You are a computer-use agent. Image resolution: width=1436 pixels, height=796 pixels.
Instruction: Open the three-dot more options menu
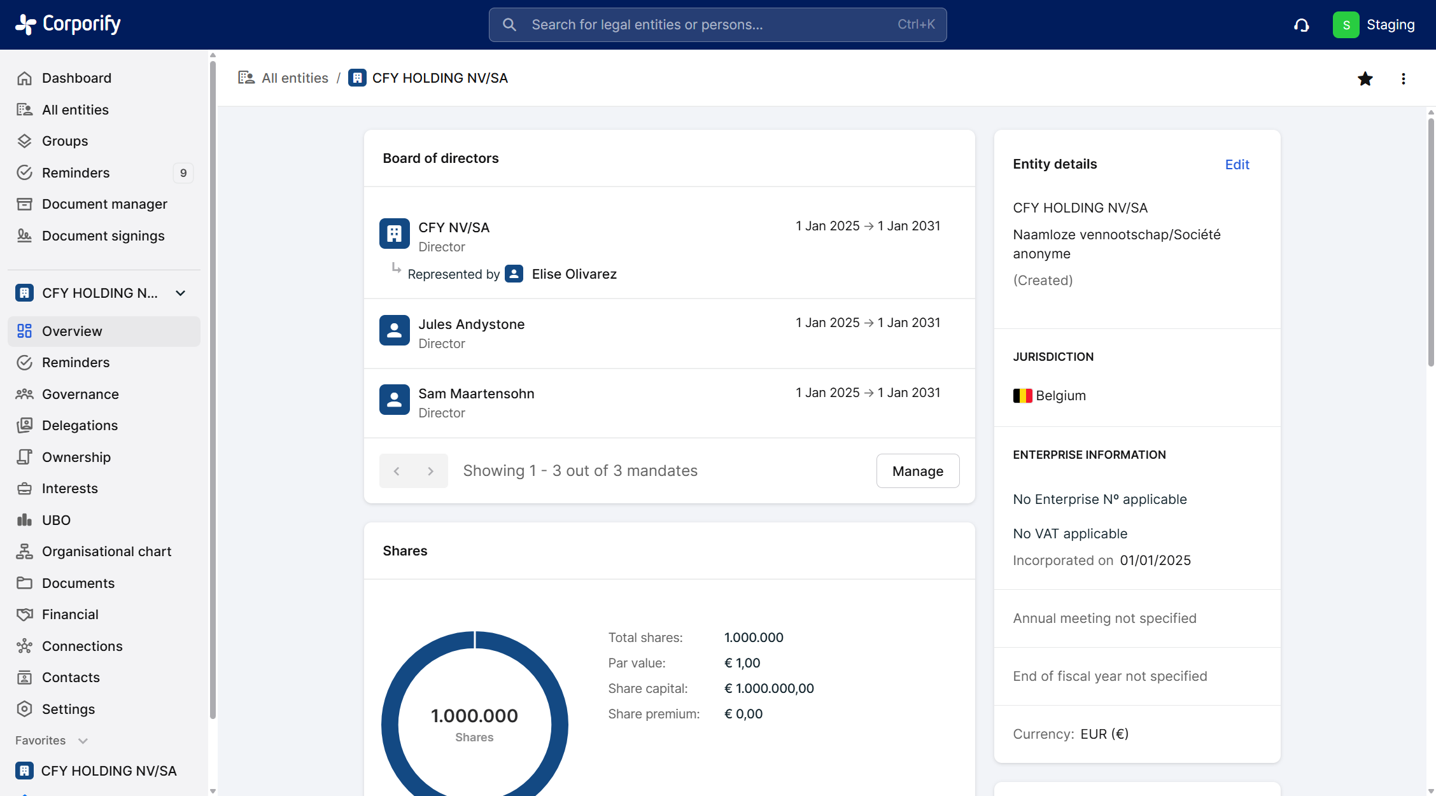pyautogui.click(x=1403, y=79)
